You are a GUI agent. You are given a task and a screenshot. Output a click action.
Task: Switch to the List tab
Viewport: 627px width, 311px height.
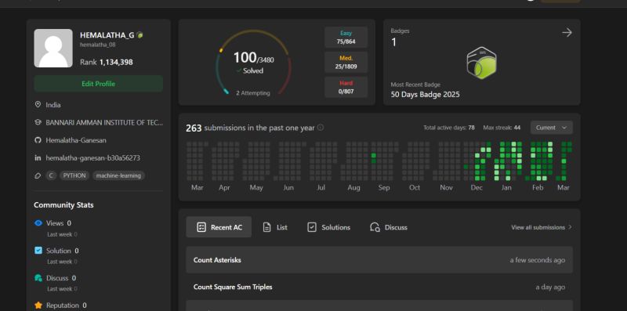click(275, 227)
